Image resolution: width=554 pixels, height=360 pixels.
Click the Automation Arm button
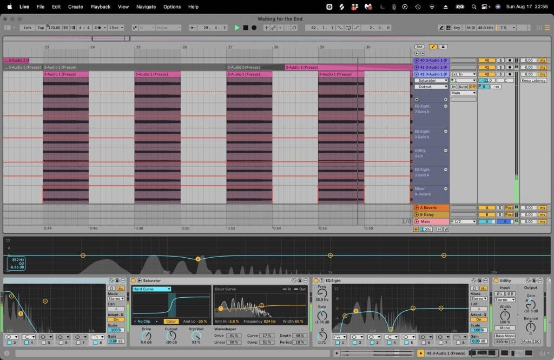273,28
